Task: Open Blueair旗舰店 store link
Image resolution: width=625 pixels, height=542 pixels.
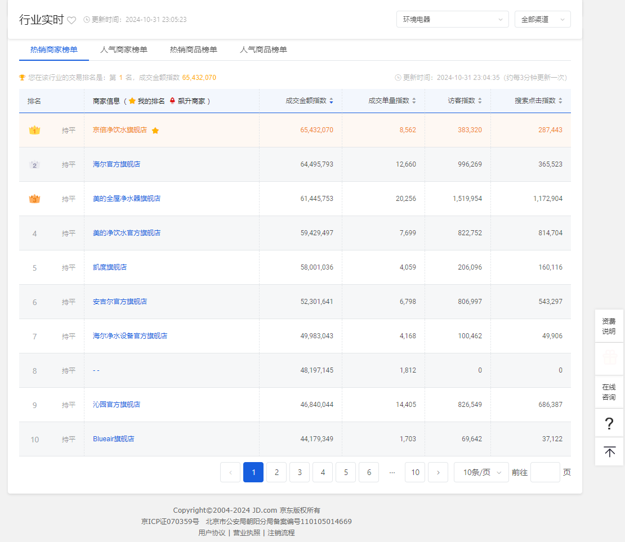Action: (113, 439)
